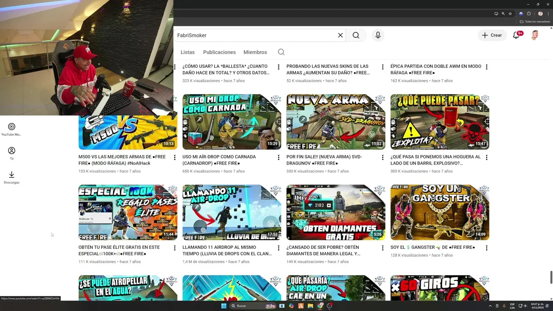The width and height of the screenshot is (553, 311).
Task: Open USO MI AÍR-DROP COMO CARNADA title link
Action: [x=219, y=160]
